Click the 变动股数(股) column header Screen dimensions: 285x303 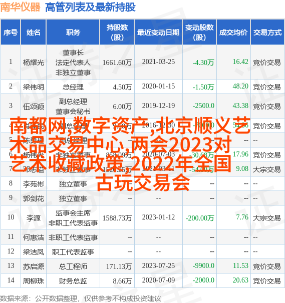199,32
